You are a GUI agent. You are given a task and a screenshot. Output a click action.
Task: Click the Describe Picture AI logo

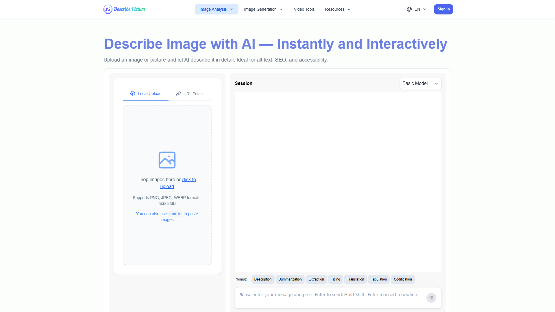click(125, 9)
